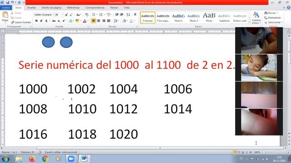Decrease paragraph indent
This screenshot has width=291, height=163.
pyautogui.click(x=117, y=14)
